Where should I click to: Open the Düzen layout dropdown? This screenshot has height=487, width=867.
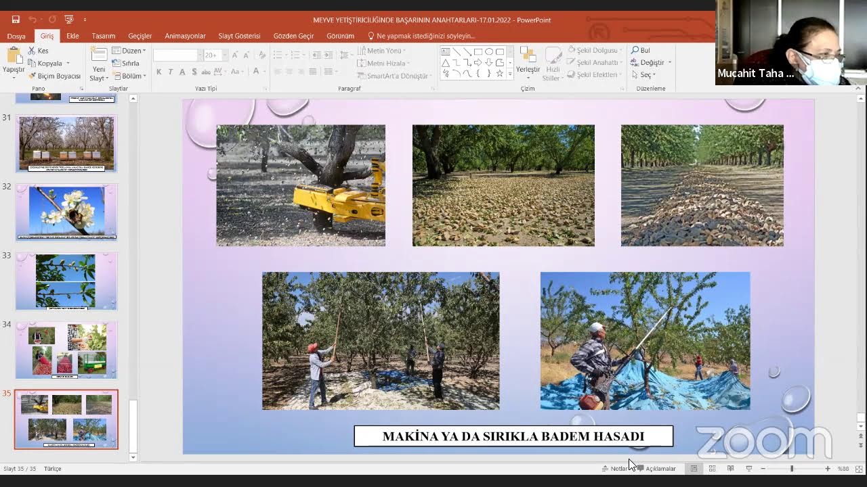[x=129, y=51]
